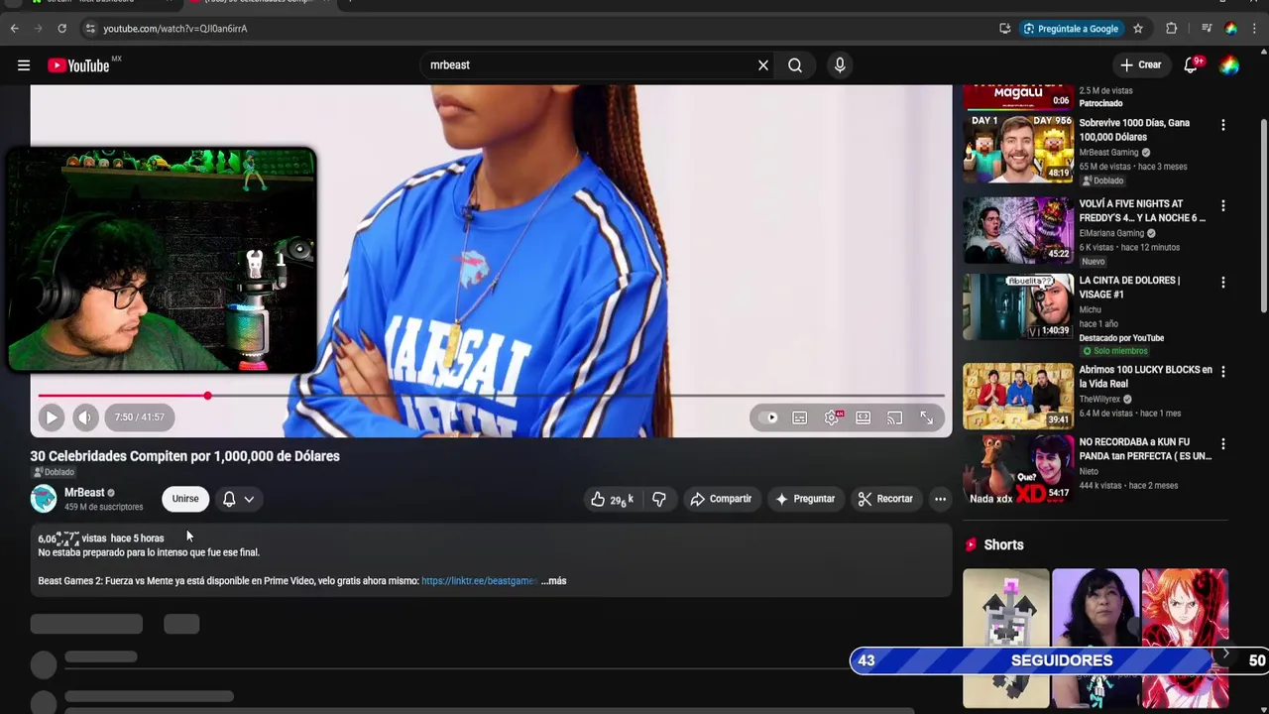Enter fullscreen mode
1269x714 pixels.
(x=927, y=417)
